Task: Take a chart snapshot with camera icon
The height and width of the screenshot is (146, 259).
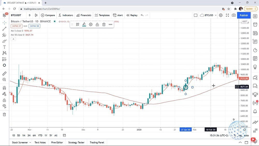Action: pos(234,15)
